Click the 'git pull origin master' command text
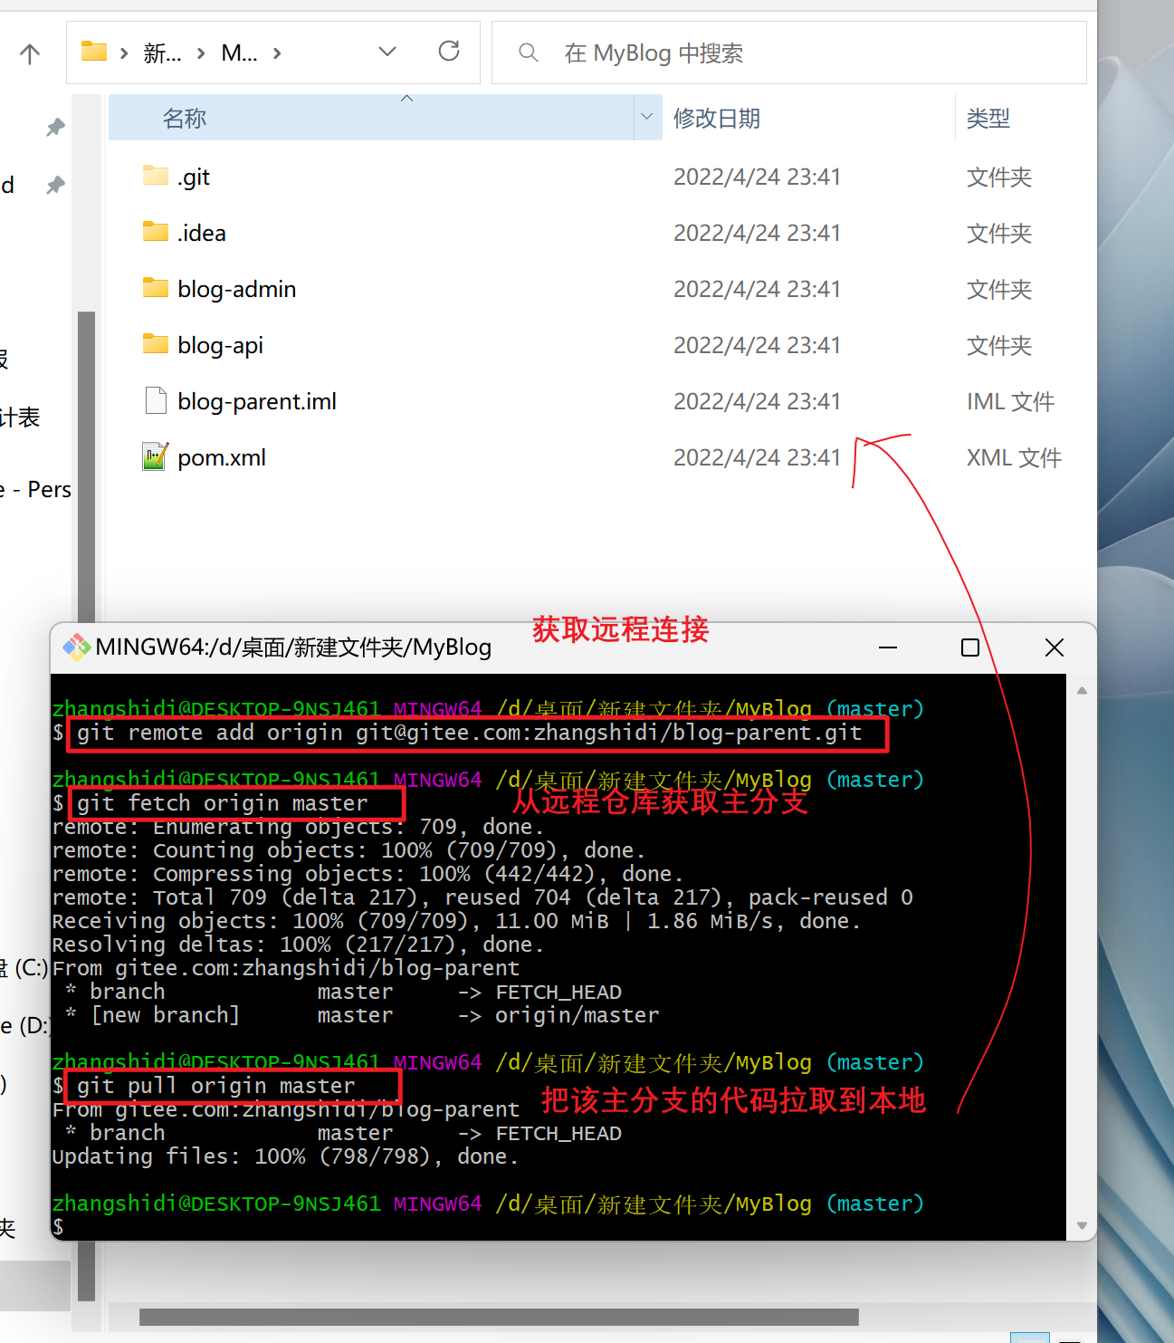 coord(216,1086)
